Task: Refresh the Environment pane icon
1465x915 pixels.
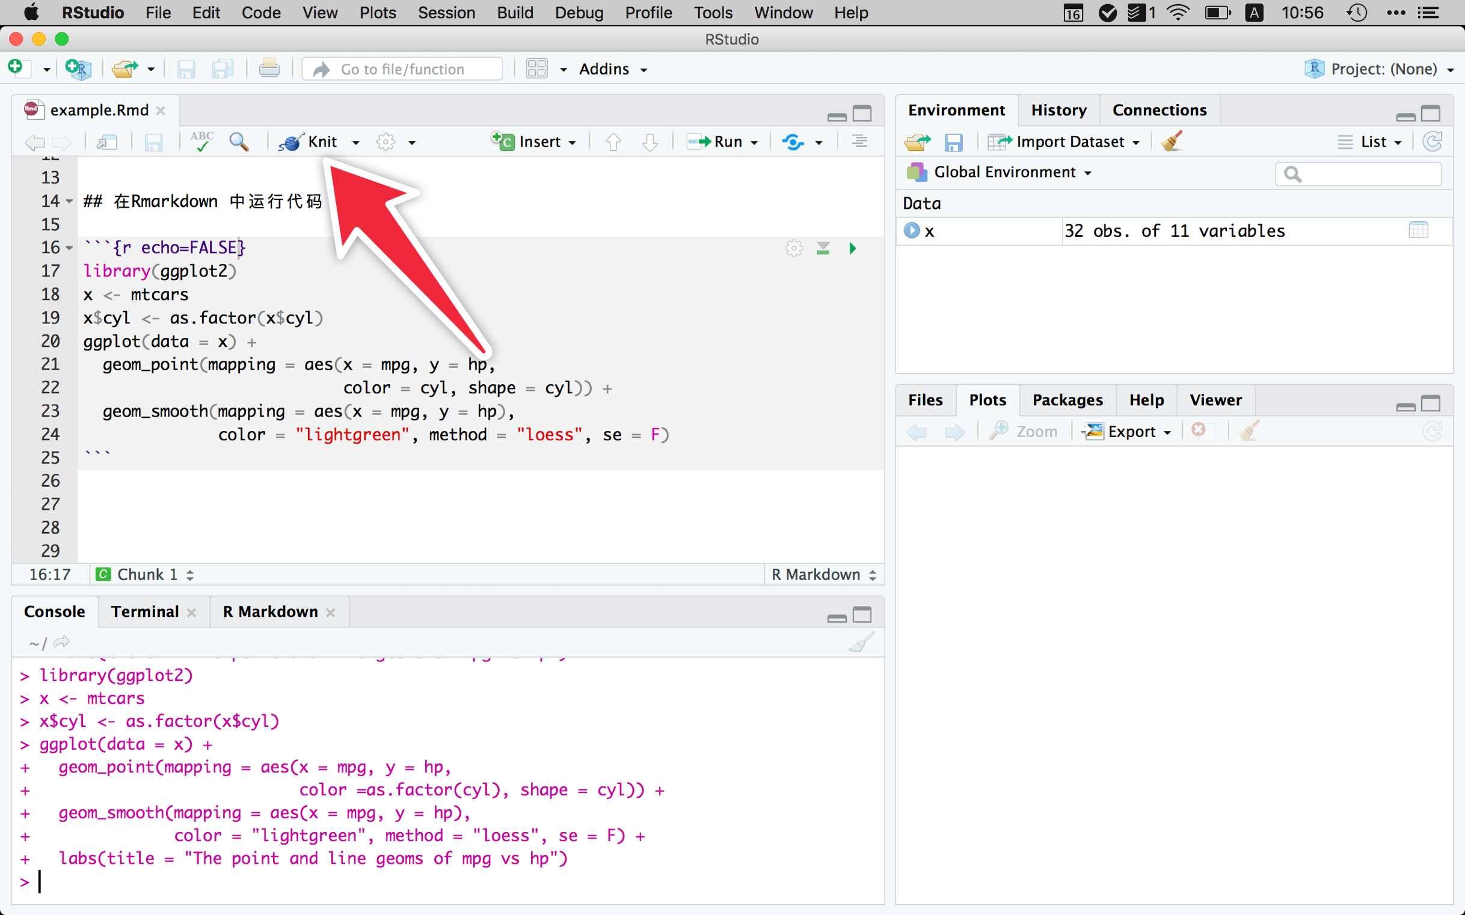Action: (x=1432, y=142)
